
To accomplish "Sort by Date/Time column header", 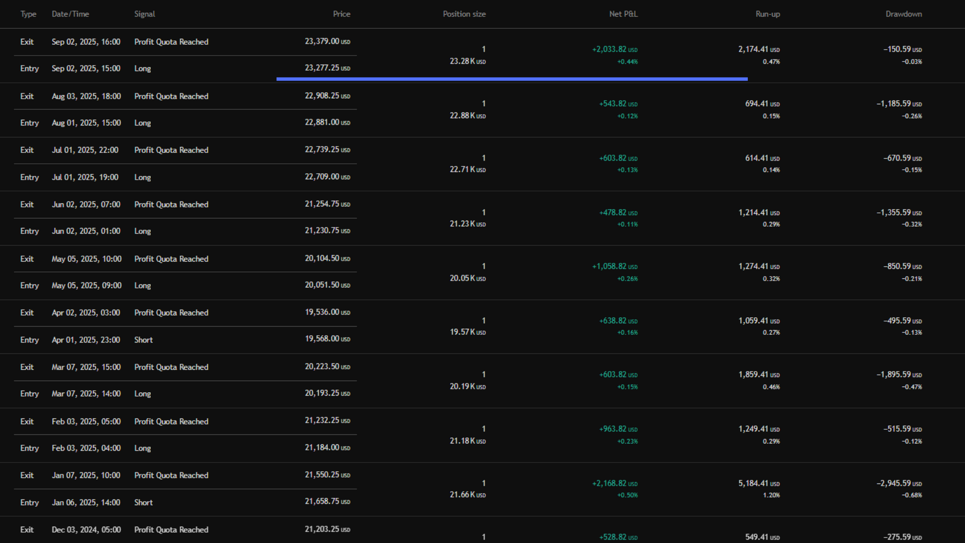I will [x=70, y=14].
